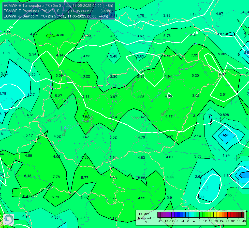Click the dew point value 5.77
Viewport: 249px width, 228px height.
(x=85, y=178)
